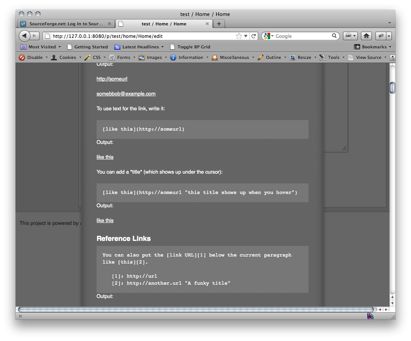Bookmark this page with the star icon
This screenshot has height=341, width=411.
click(239, 36)
